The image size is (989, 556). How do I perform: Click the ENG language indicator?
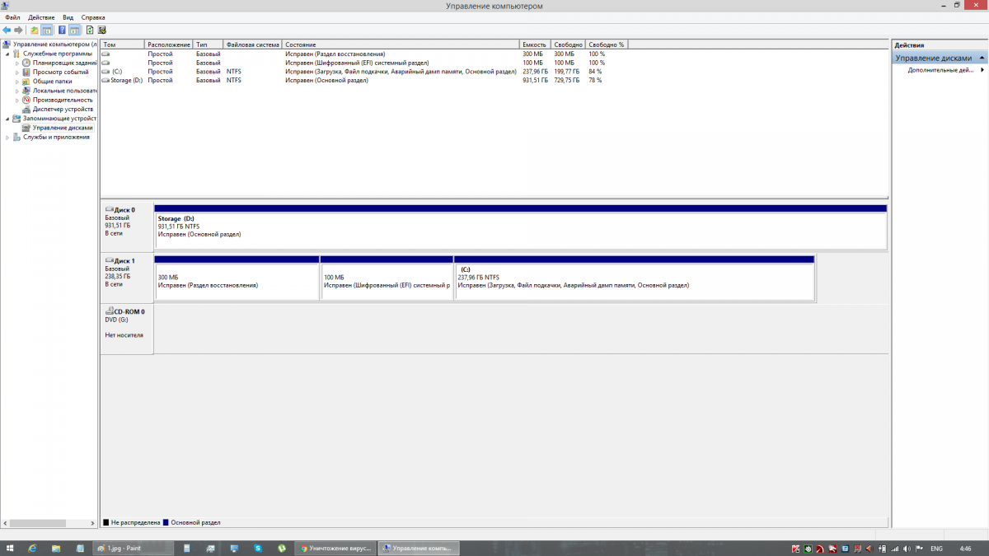pyautogui.click(x=936, y=549)
